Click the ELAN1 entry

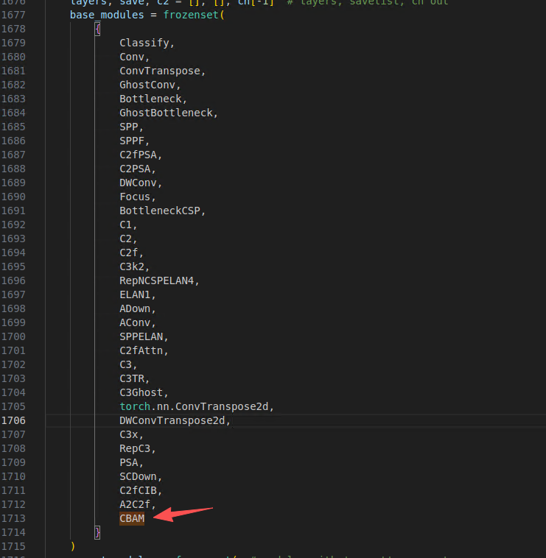(135, 294)
